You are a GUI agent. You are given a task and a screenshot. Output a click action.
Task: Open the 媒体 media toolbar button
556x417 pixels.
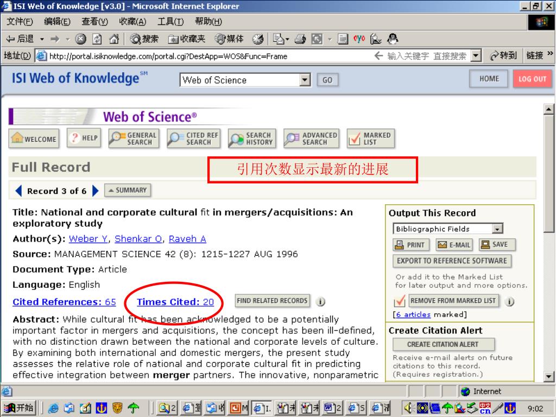coord(230,39)
